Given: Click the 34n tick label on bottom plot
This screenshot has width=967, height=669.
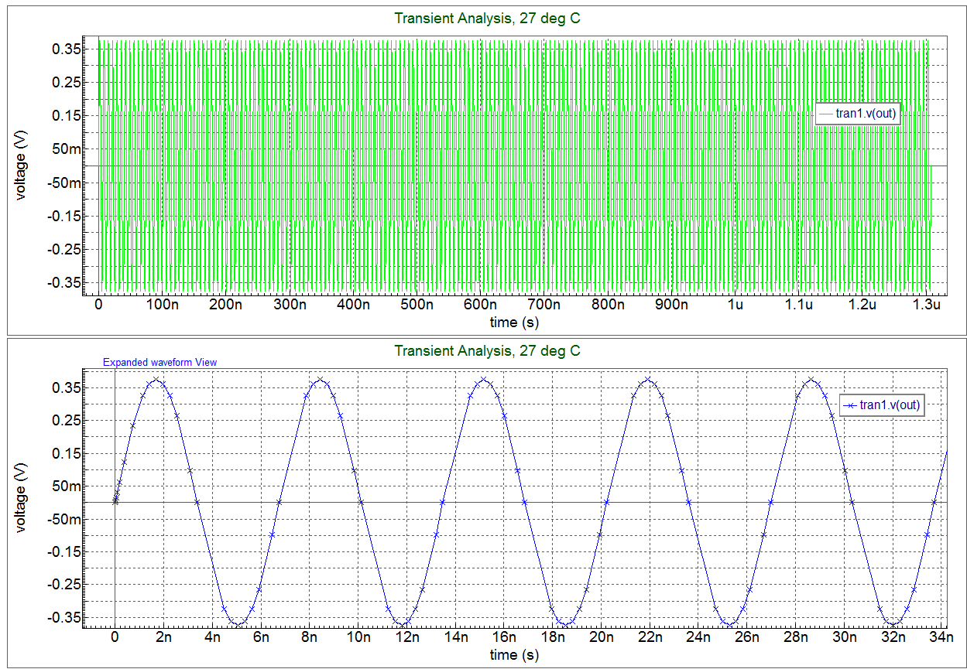Looking at the screenshot, I should point(942,638).
